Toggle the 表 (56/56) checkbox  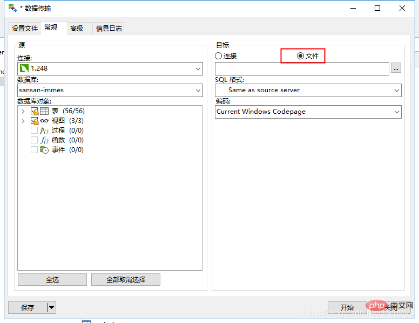click(34, 111)
